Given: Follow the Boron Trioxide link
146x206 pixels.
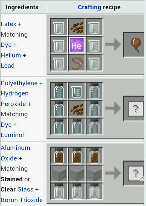Looking at the screenshot, I should coord(22,200).
